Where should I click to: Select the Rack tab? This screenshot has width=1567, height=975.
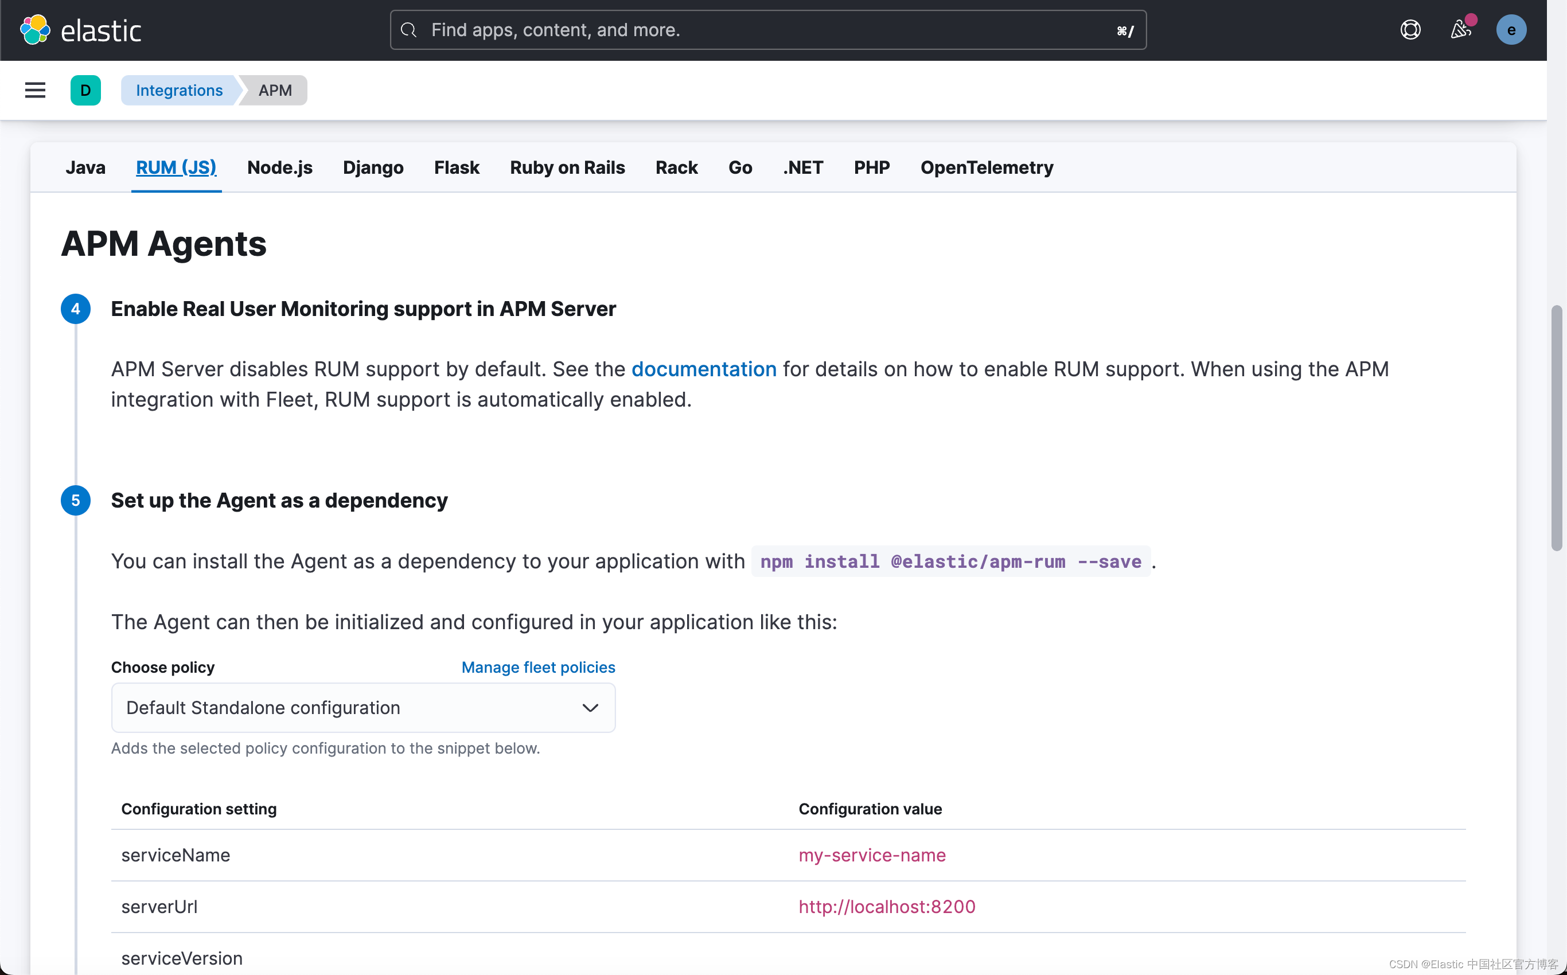(676, 167)
